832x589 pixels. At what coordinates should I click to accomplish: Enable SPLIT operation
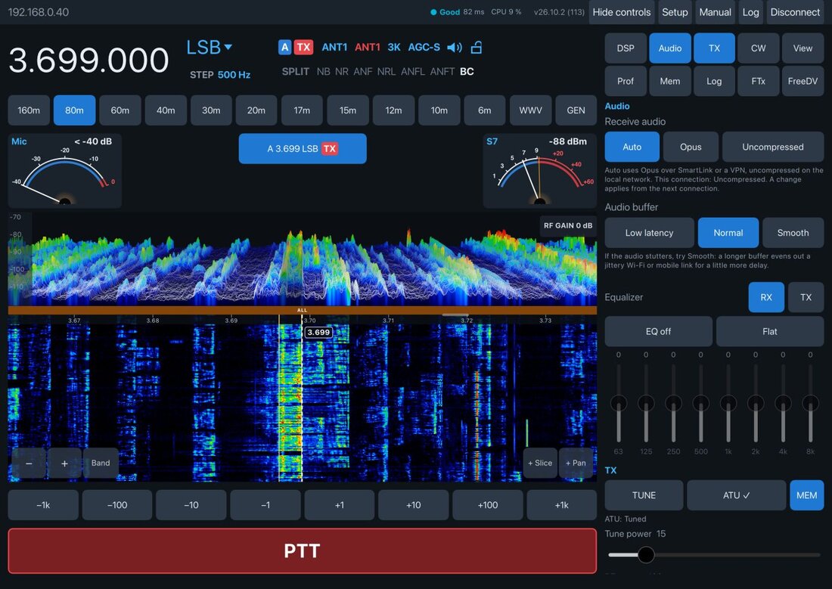296,72
